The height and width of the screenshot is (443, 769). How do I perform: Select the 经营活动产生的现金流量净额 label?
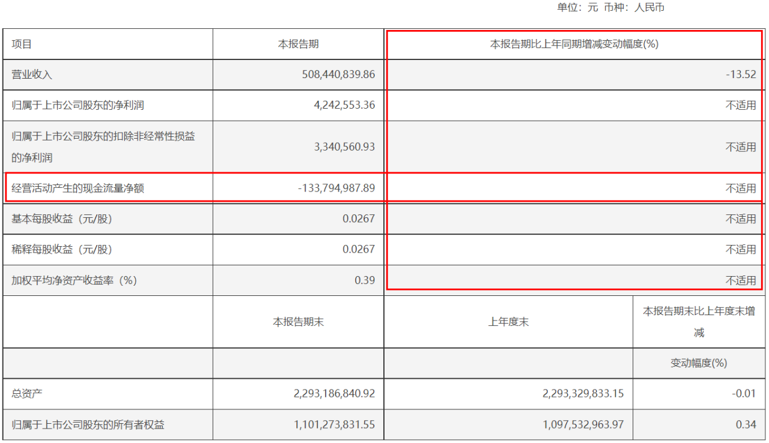(78, 188)
